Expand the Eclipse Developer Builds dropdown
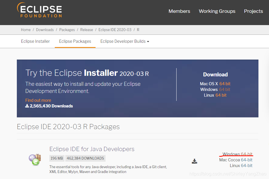The image size is (269, 179). tap(125, 41)
